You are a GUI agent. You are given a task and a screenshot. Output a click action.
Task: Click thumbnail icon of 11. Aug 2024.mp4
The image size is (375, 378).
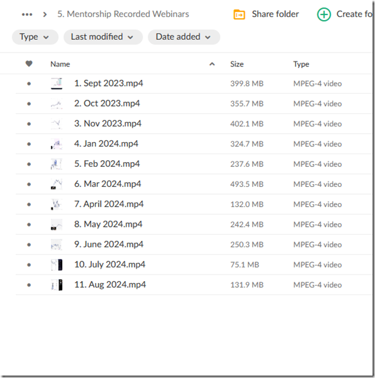[x=56, y=285]
